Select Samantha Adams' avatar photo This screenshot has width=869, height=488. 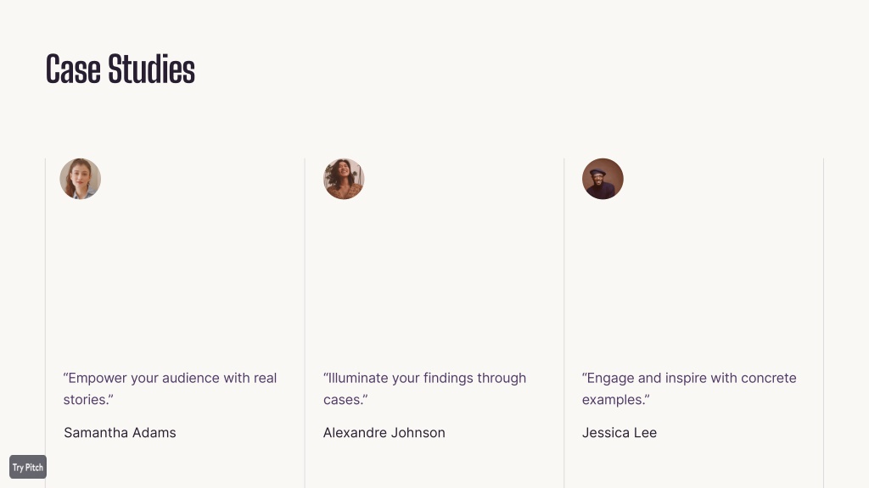pos(81,179)
